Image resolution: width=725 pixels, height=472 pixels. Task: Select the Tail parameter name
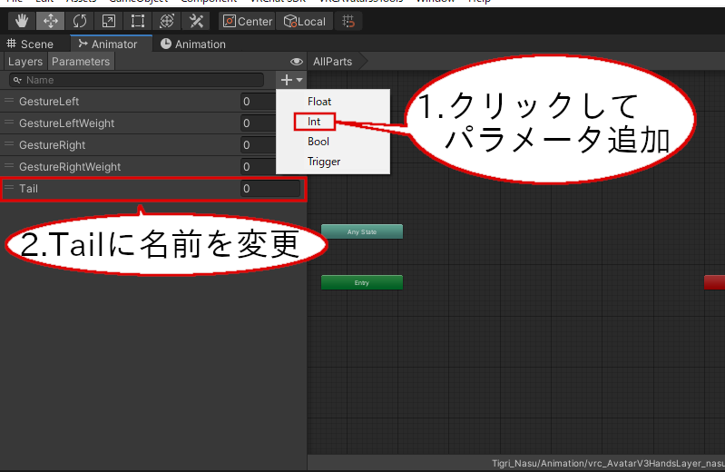click(28, 188)
